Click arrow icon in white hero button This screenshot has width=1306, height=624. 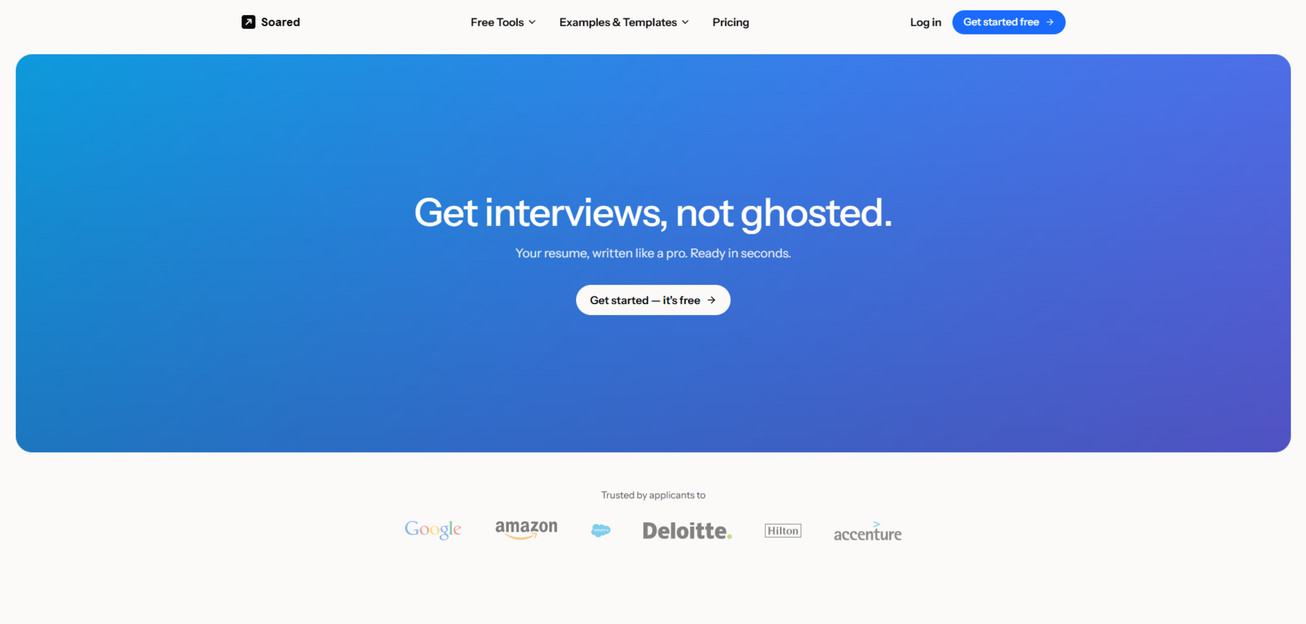click(711, 300)
